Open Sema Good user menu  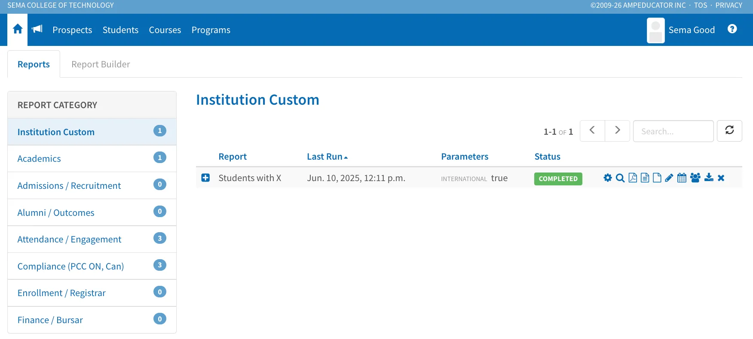coord(692,30)
